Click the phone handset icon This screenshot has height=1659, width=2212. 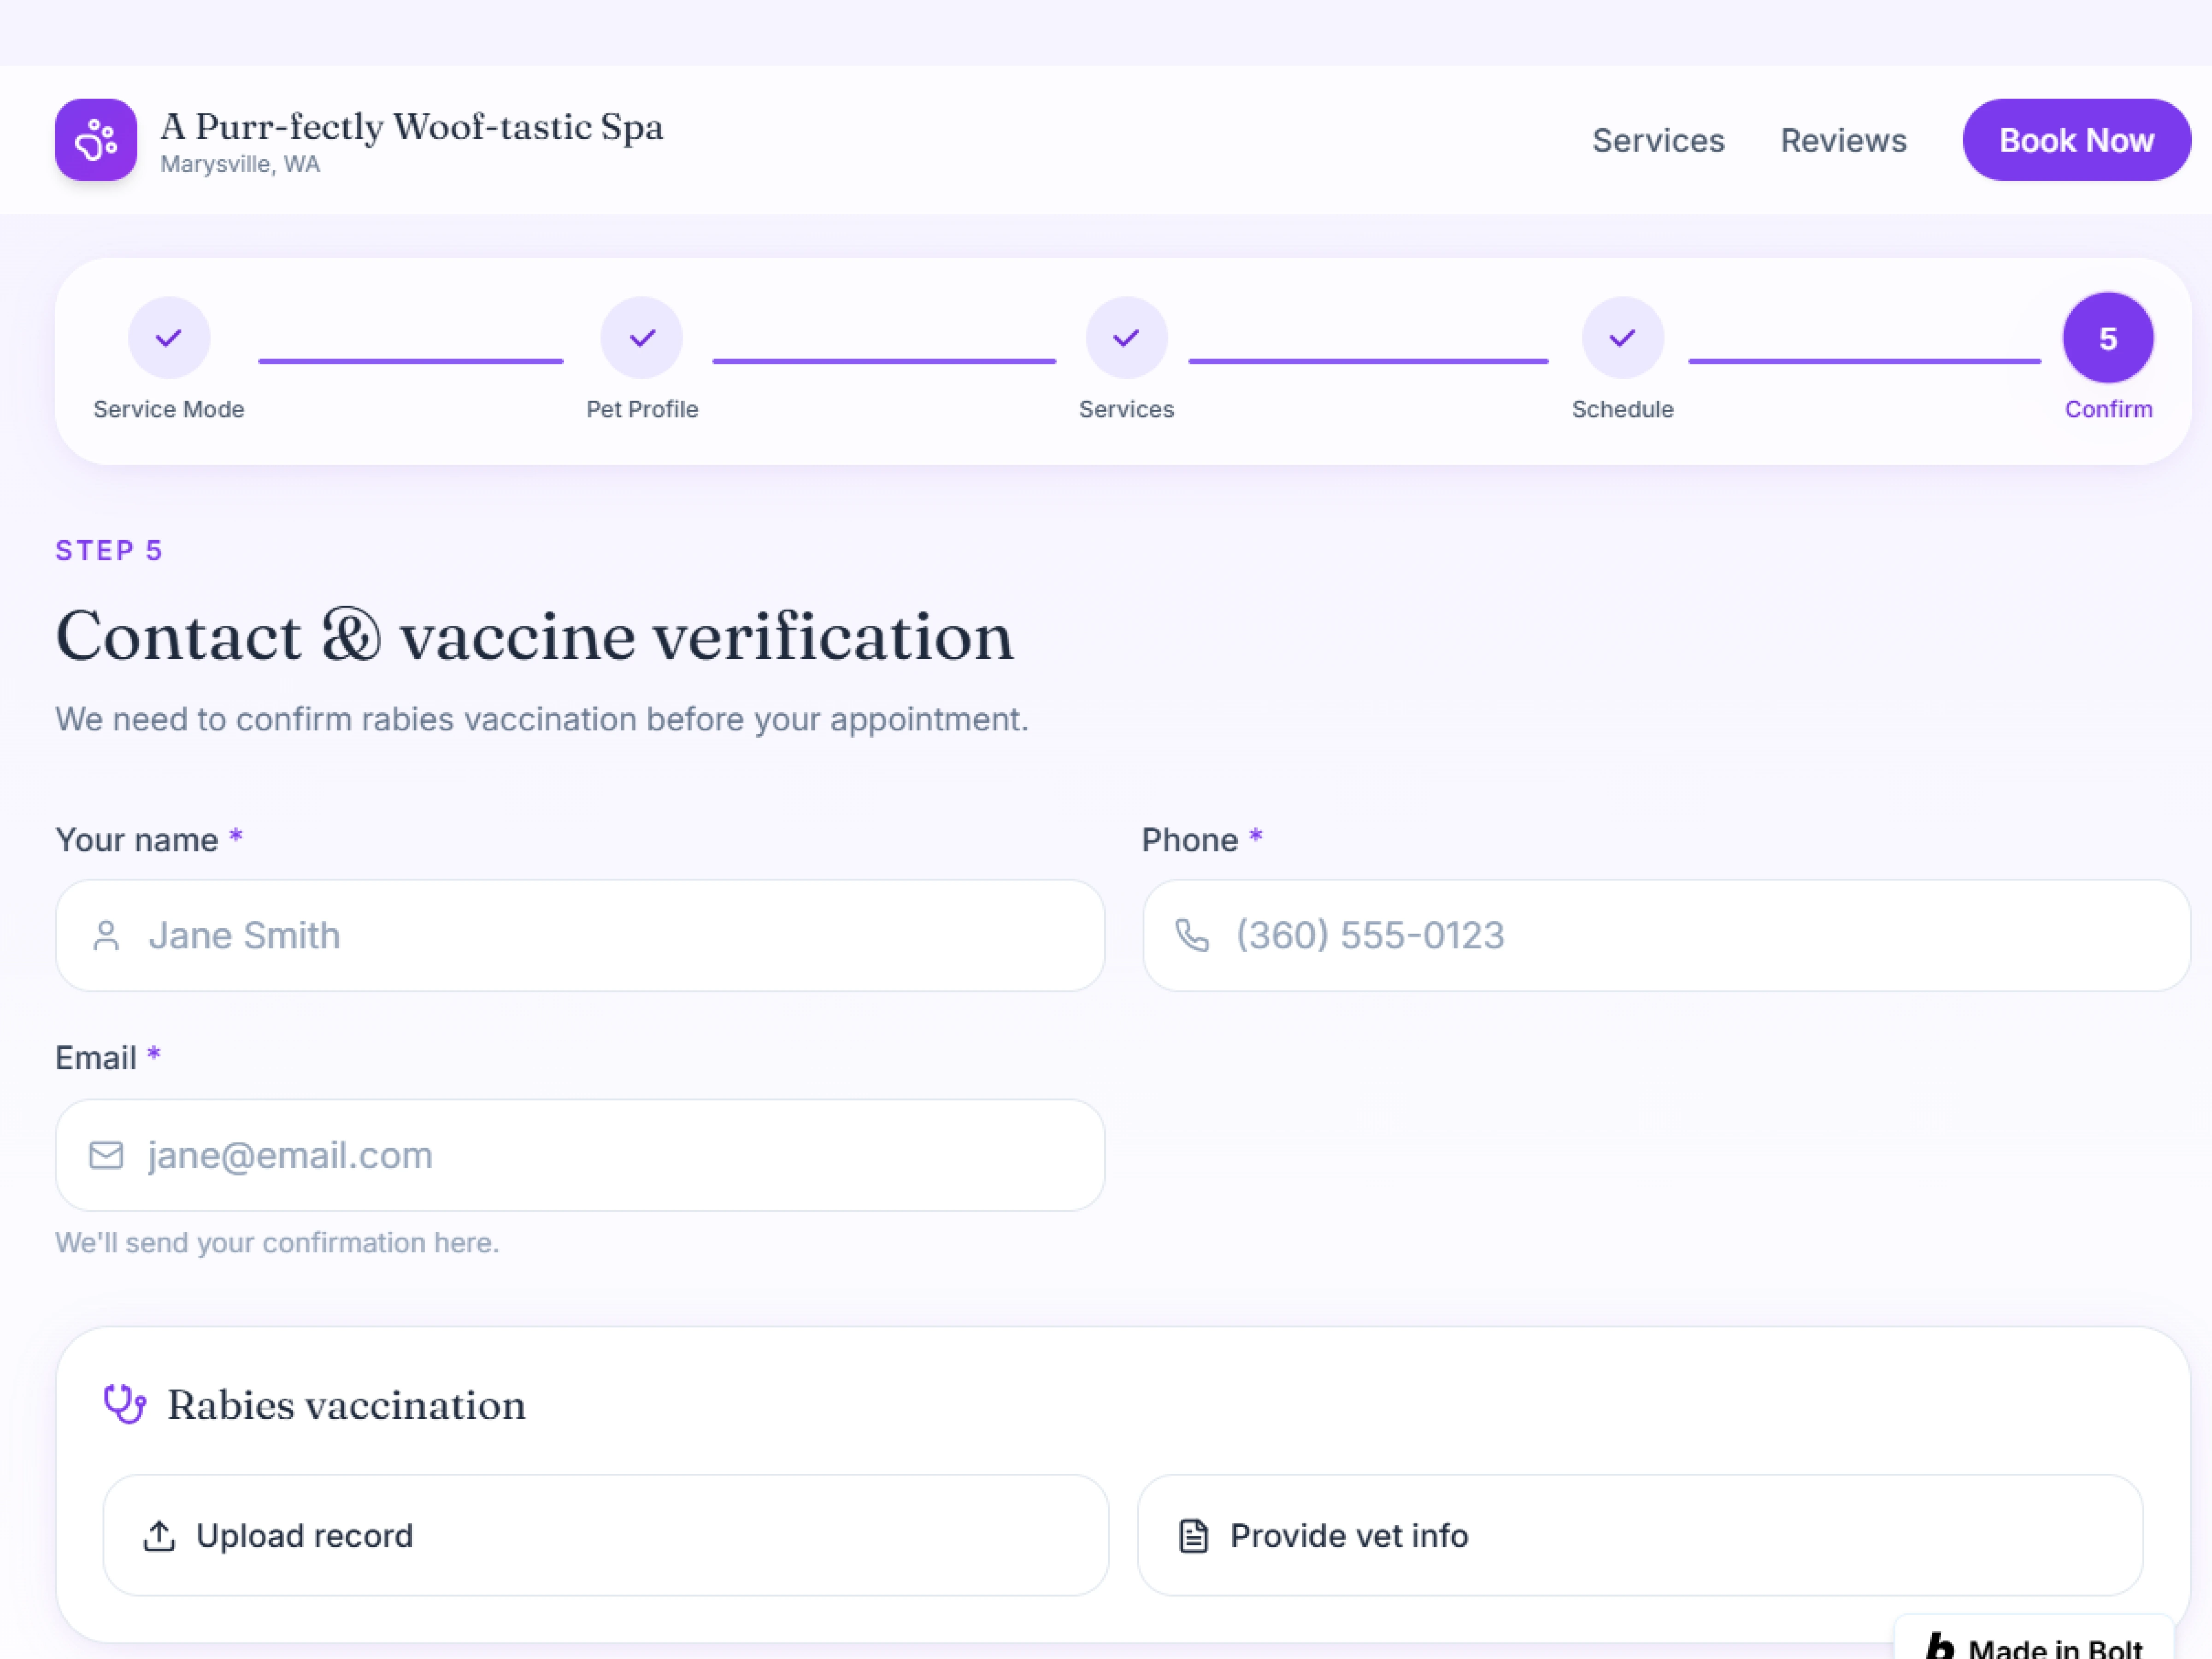click(1192, 936)
